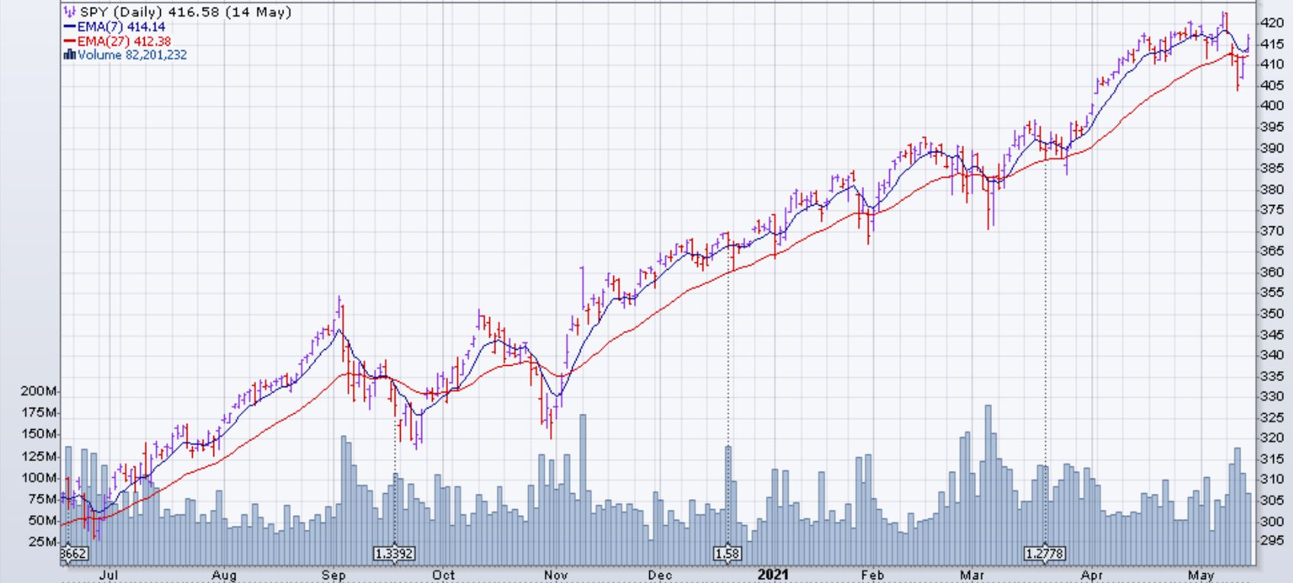This screenshot has height=583, width=1293.
Task: Click the 350 price label on right axis
Action: 1272,313
